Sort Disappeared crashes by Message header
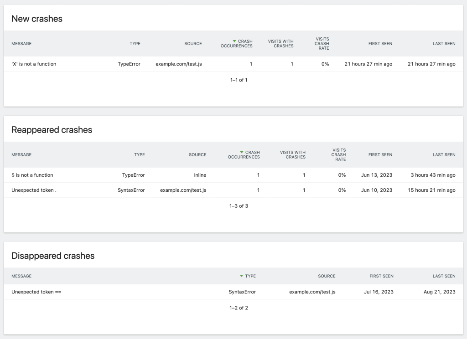The height and width of the screenshot is (339, 467). point(21,276)
